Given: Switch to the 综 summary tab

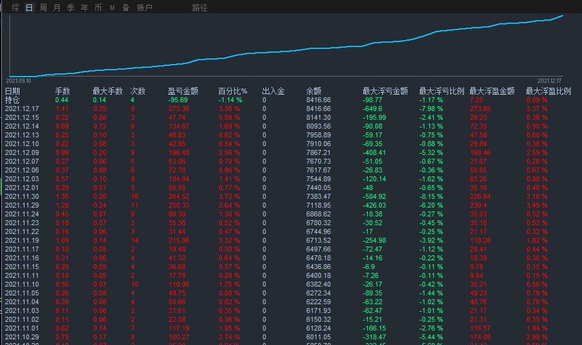Looking at the screenshot, I should 15,8.
